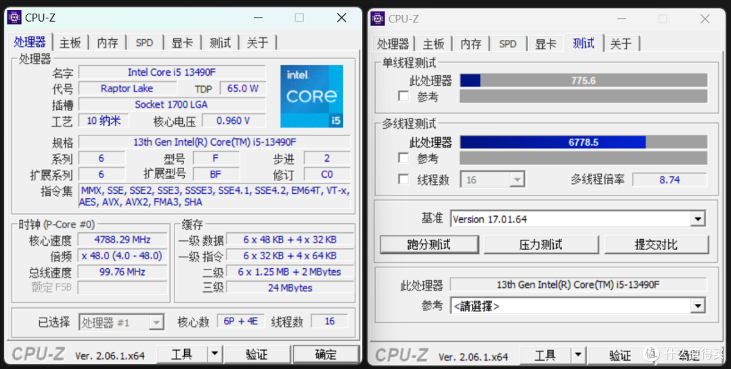Click CPU-Z app icon in right window title bar

pos(378,19)
